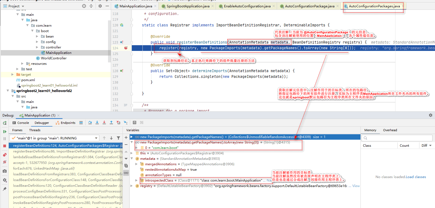Expand the config folder
The image size is (435, 208).
tap(37, 42)
